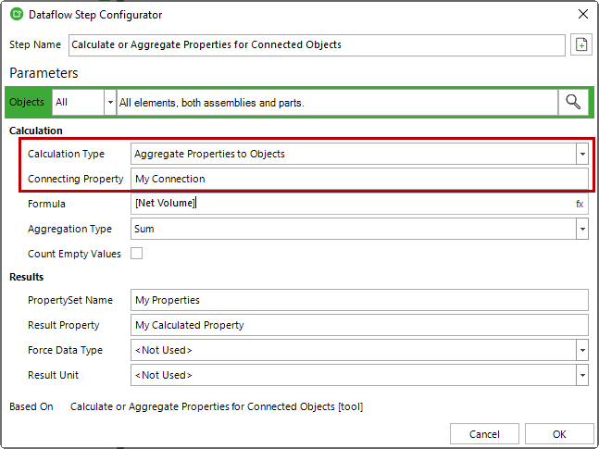Edit the Result Property field
Image resolution: width=599 pixels, height=449 pixels.
[359, 325]
